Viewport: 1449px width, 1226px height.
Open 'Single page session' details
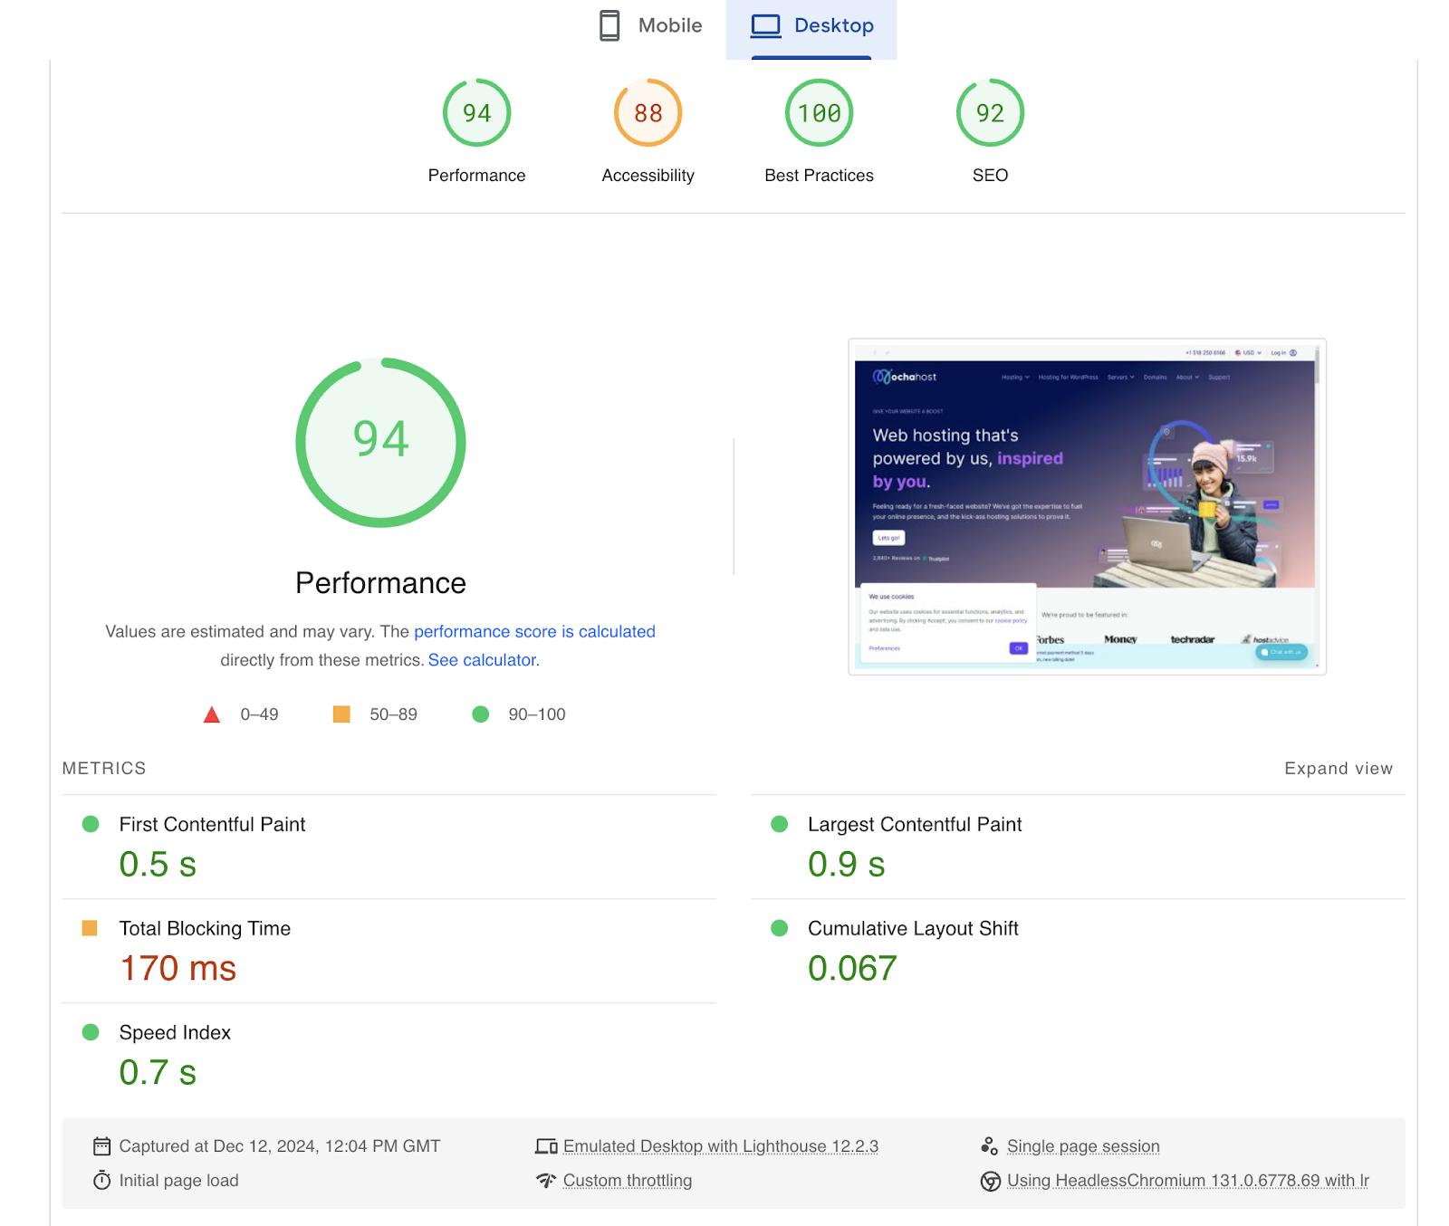pos(1083,1146)
